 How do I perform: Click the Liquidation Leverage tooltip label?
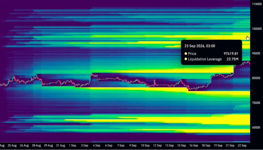[205, 59]
